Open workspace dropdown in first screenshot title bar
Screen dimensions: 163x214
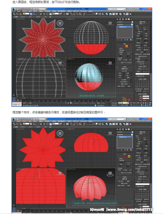(40, 9)
